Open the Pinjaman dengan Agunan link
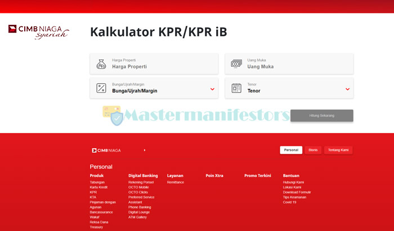This screenshot has width=394, height=231. [103, 205]
